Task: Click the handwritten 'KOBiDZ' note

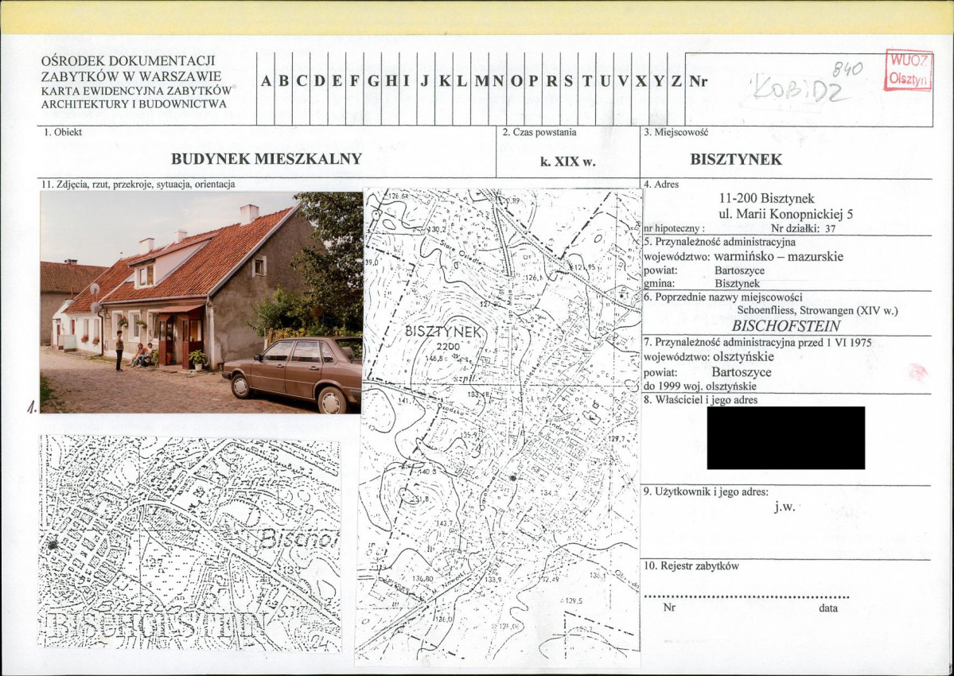Action: 800,89
